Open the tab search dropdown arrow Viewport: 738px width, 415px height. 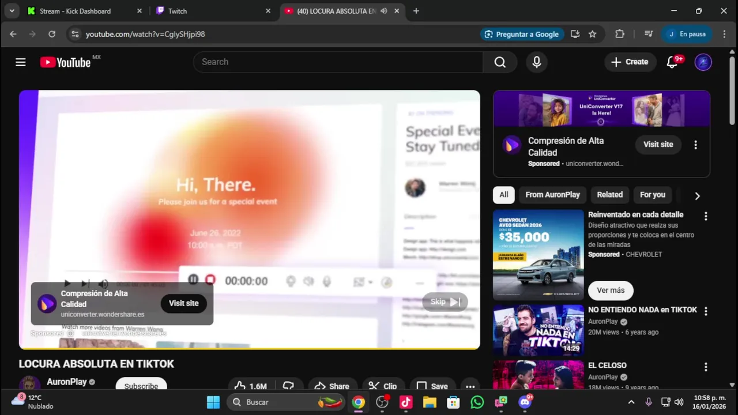[12, 11]
